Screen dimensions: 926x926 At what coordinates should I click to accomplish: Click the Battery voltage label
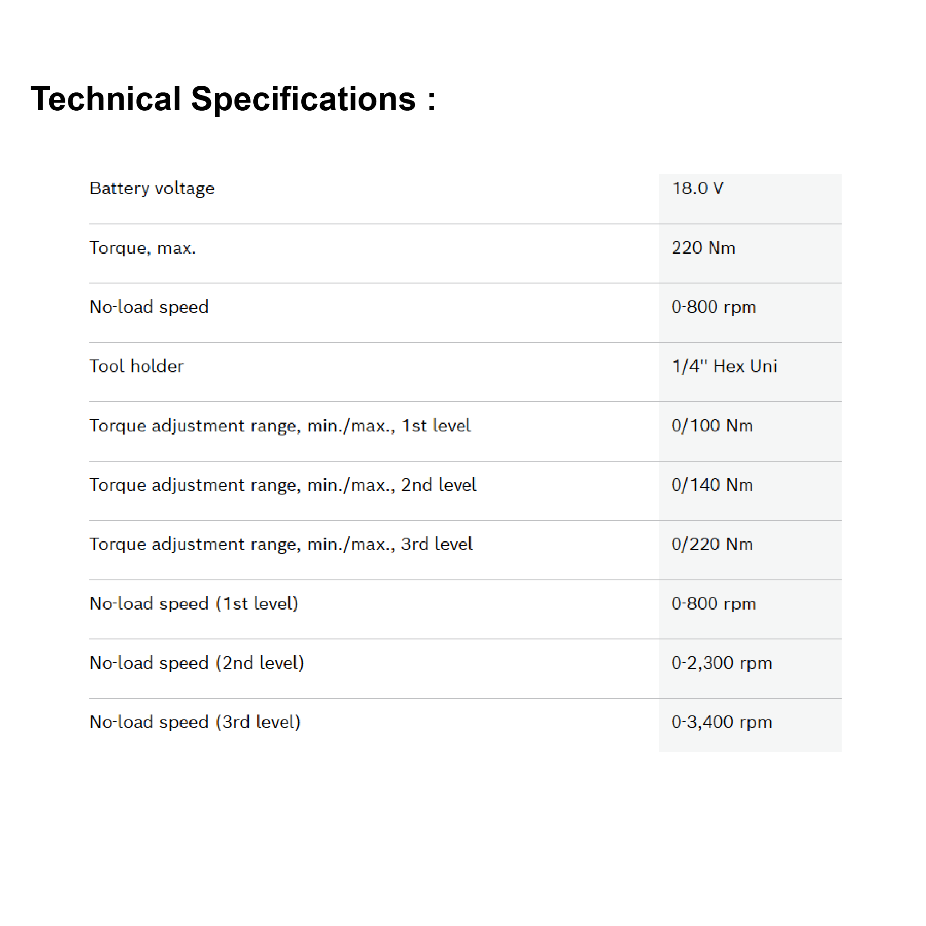click(x=152, y=188)
